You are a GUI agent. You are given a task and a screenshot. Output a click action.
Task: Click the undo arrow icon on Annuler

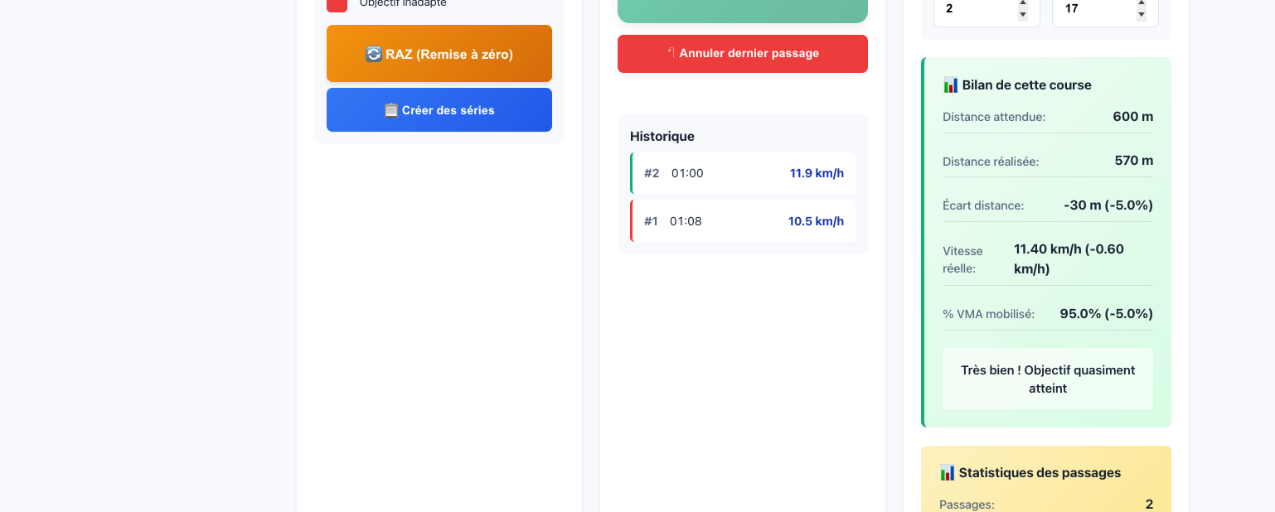click(x=671, y=53)
